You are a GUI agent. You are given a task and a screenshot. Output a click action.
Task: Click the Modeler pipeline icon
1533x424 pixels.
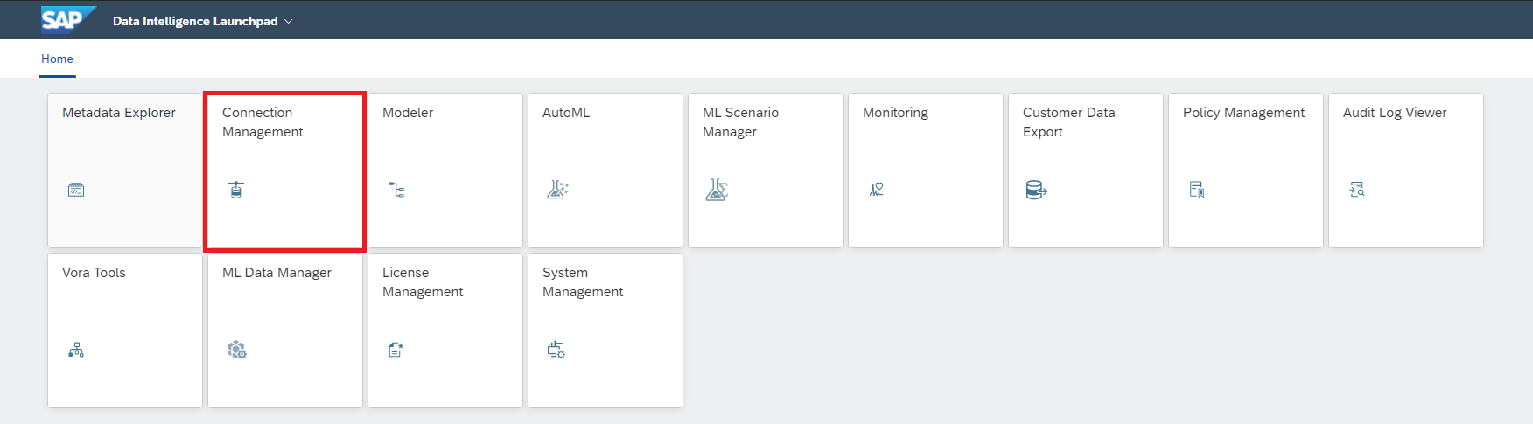396,190
